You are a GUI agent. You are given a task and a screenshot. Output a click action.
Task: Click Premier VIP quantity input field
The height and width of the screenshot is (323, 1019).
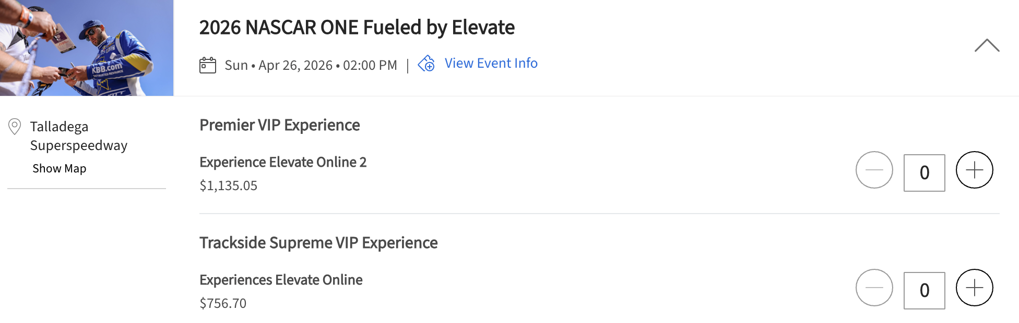tap(924, 172)
